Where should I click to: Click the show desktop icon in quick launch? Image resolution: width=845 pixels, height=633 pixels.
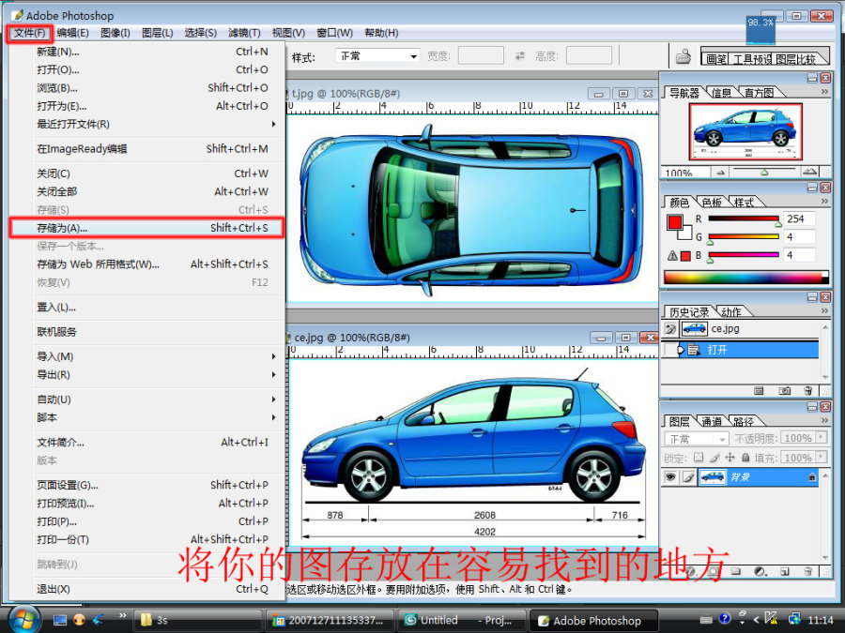pyautogui.click(x=60, y=620)
